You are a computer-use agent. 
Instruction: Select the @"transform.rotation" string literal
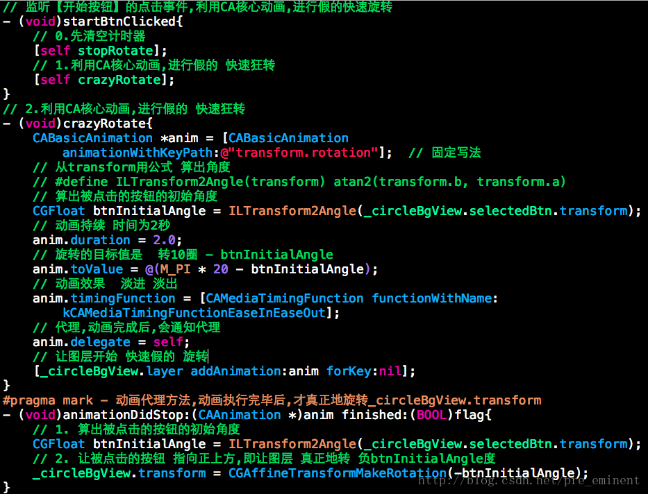point(299,153)
